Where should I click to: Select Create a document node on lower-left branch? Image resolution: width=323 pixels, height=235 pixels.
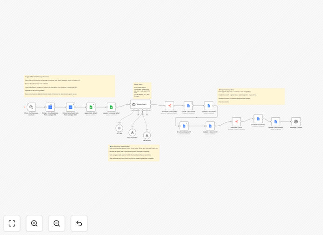184,126
